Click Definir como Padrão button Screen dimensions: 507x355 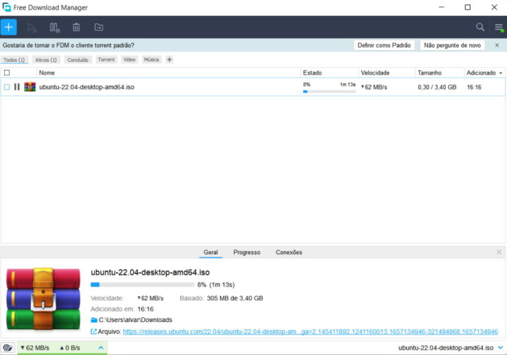384,46
